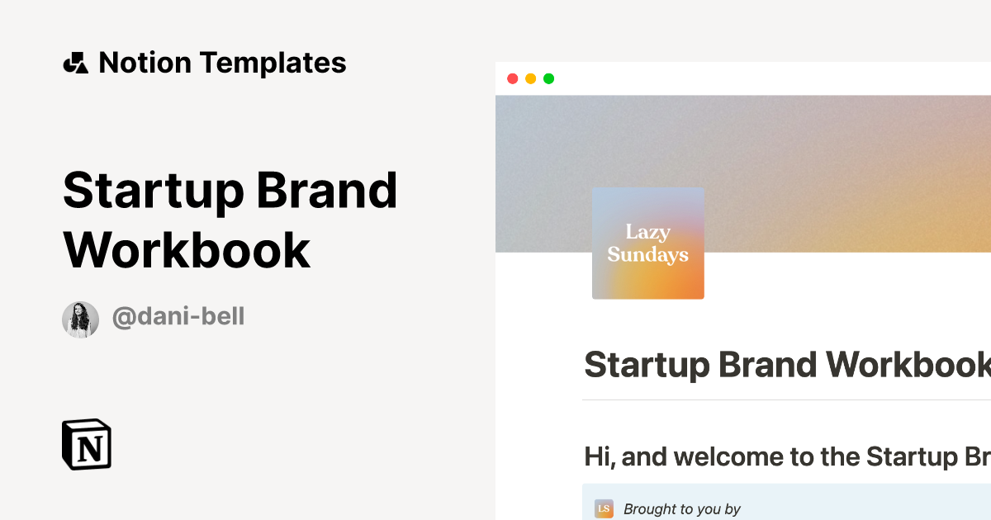The image size is (991, 520).
Task: Minimize the window using the yellow button
Action: pyautogui.click(x=530, y=78)
